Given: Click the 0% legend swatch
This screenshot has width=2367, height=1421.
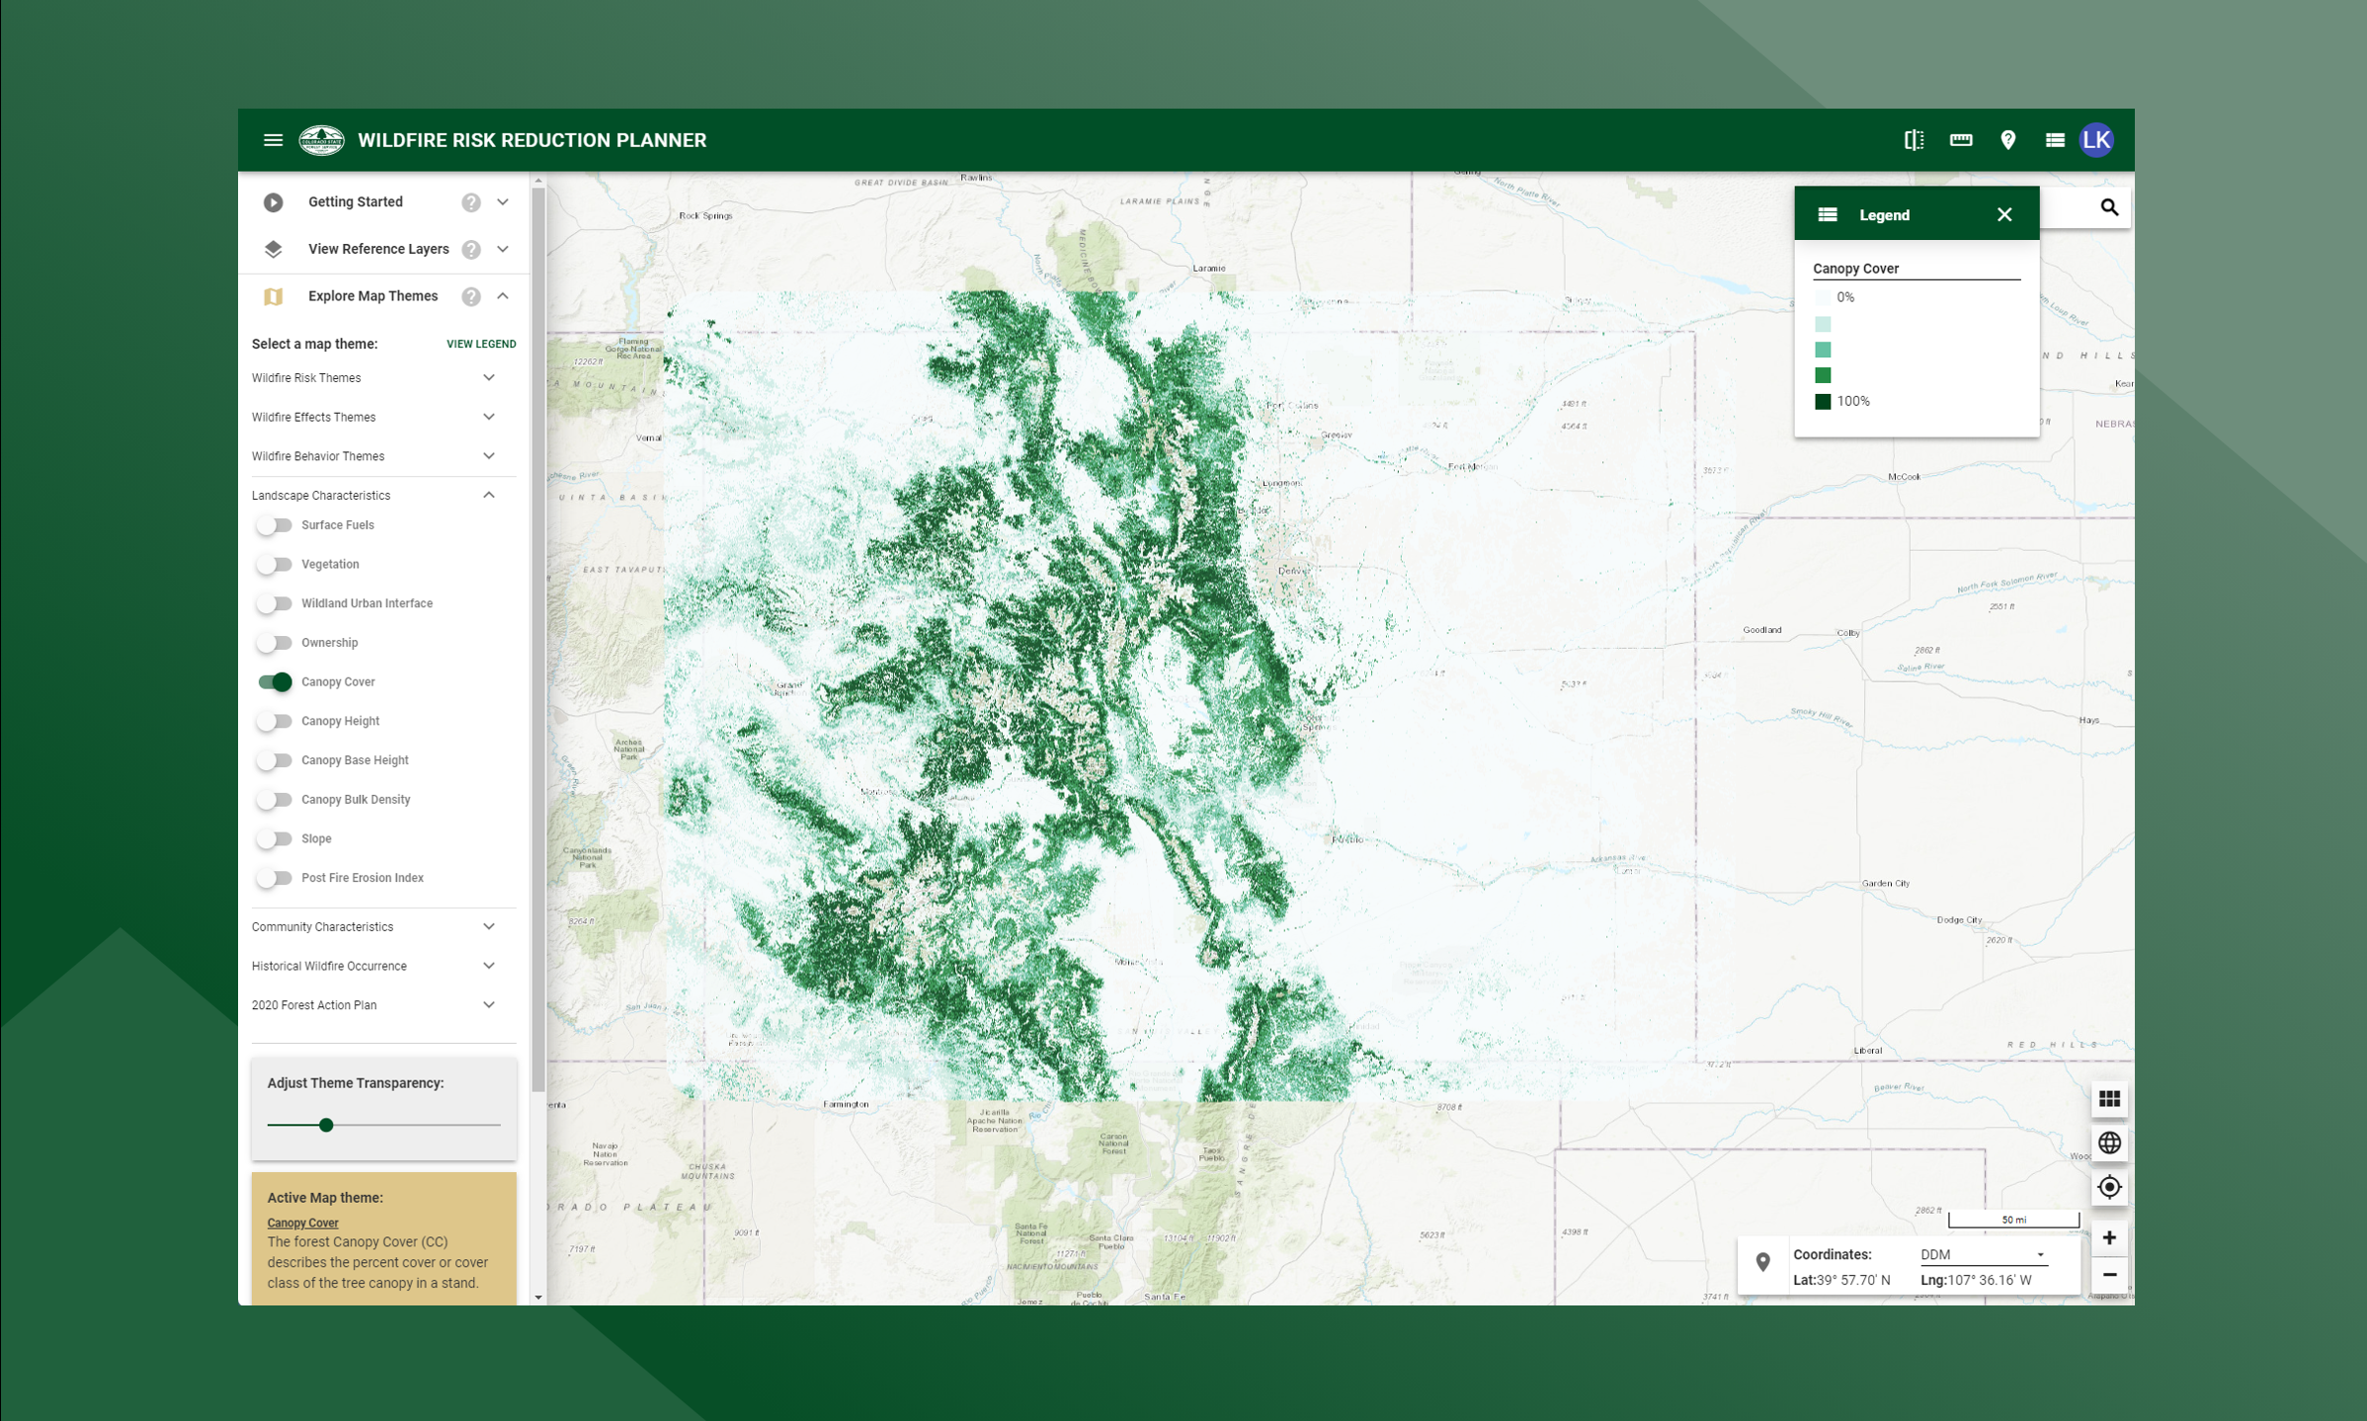Looking at the screenshot, I should click(x=1823, y=297).
